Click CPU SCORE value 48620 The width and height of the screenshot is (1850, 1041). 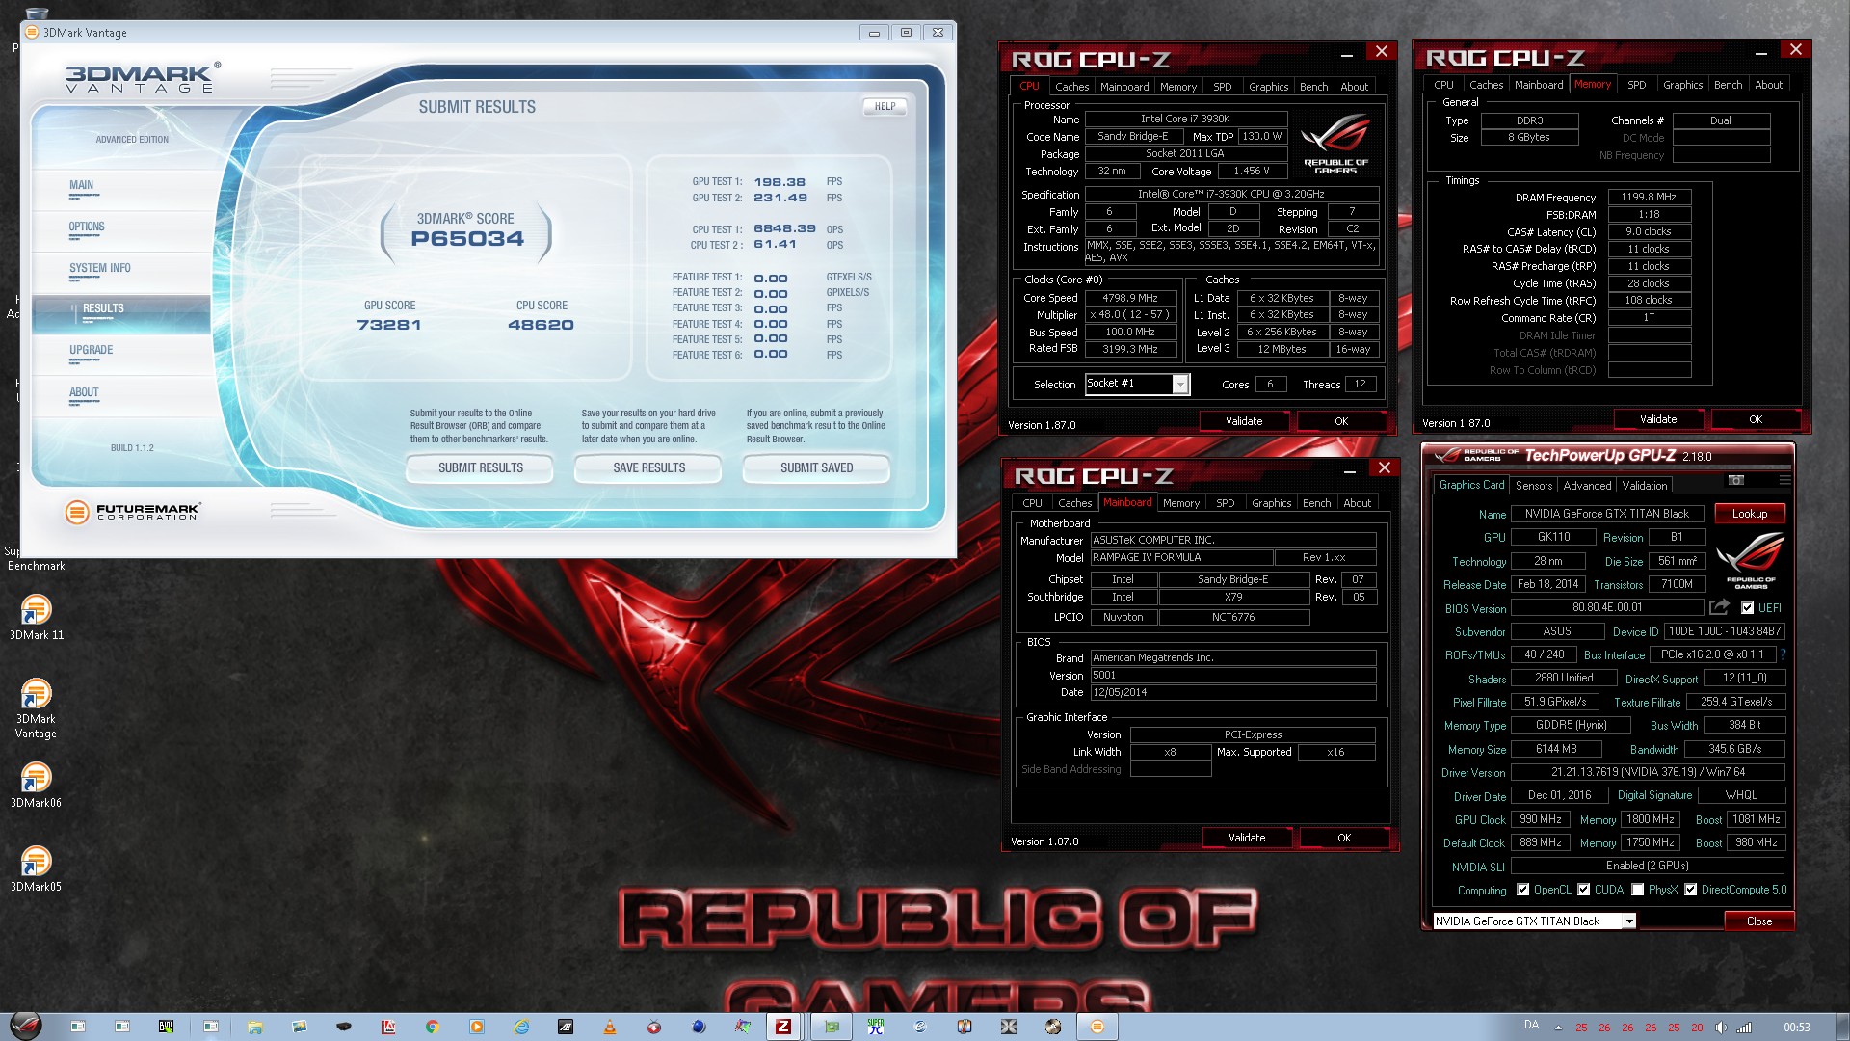click(541, 325)
